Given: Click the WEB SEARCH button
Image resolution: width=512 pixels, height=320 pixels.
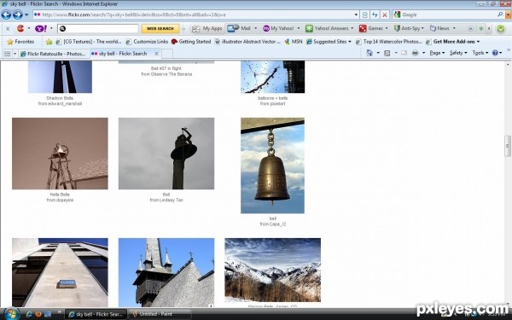Looking at the screenshot, I should click(160, 28).
